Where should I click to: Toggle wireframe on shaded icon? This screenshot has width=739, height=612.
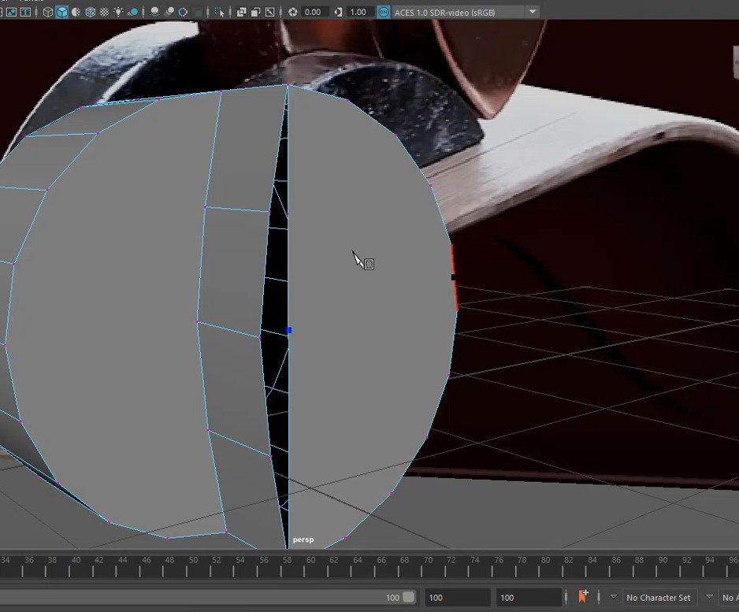pyautogui.click(x=90, y=12)
